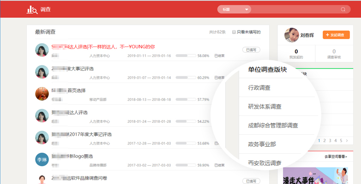The height and width of the screenshot is (184, 361).
Task: Click the 发起调查 button
Action: pos(336,35)
